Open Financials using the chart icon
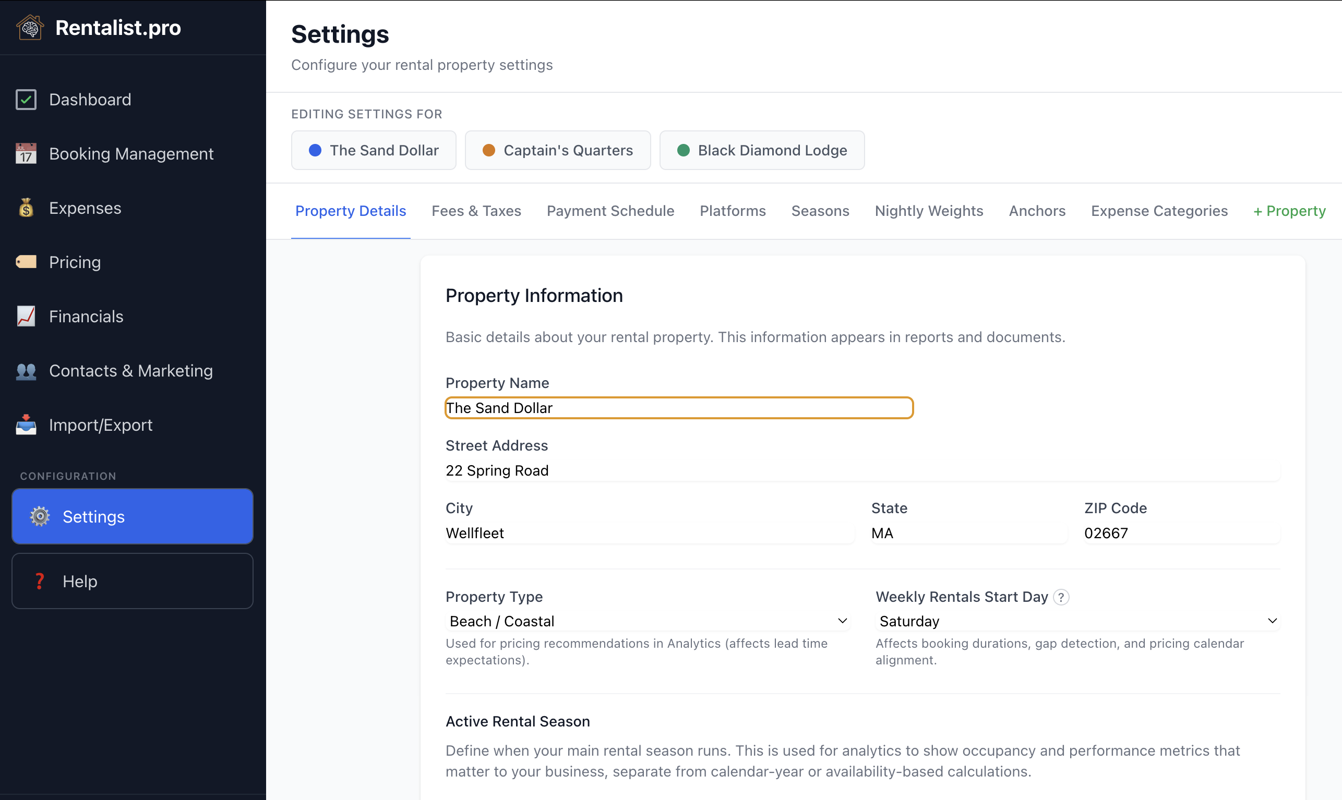This screenshot has height=800, width=1342. pos(26,317)
